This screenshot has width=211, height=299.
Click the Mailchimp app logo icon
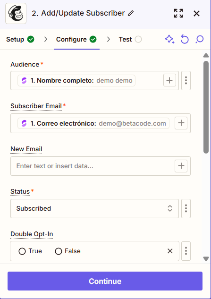(x=16, y=13)
